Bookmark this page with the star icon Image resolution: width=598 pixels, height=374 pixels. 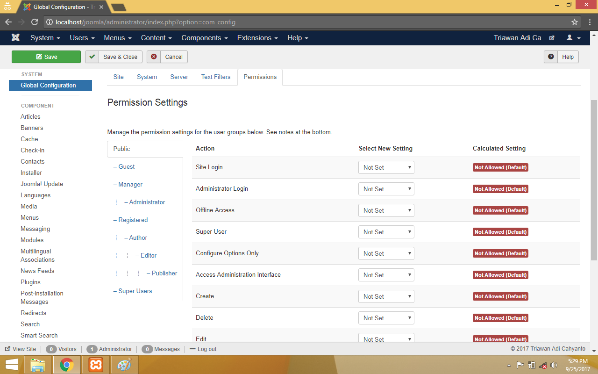tap(575, 22)
